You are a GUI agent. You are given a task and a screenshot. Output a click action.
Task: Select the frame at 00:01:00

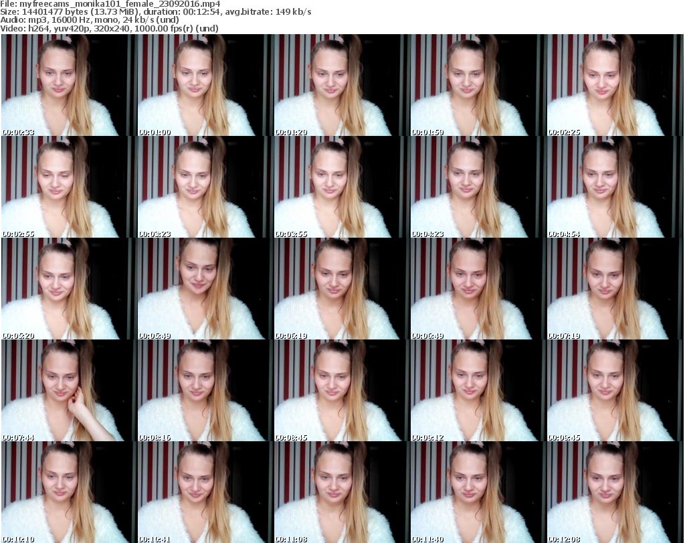[205, 85]
